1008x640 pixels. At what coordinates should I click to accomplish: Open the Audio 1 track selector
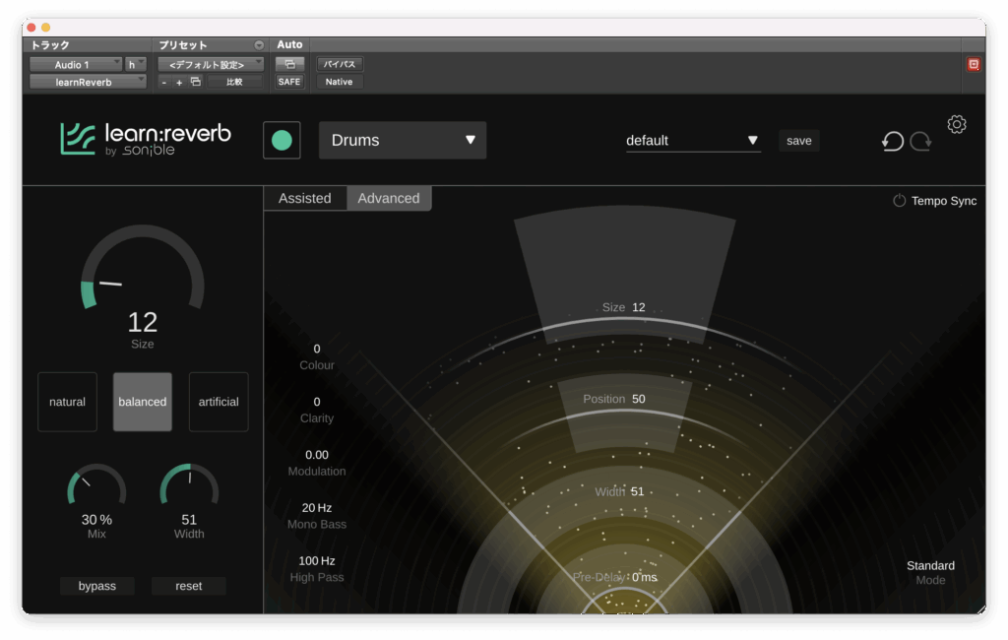coord(76,64)
